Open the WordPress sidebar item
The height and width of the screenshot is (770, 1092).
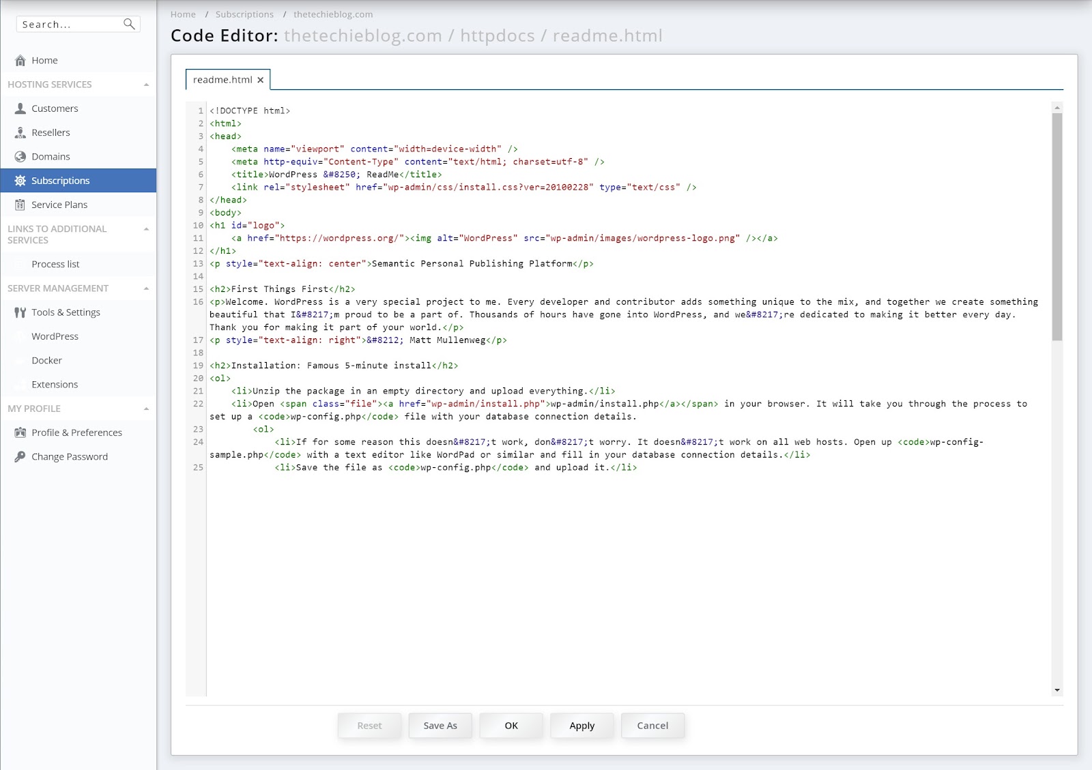coord(78,336)
